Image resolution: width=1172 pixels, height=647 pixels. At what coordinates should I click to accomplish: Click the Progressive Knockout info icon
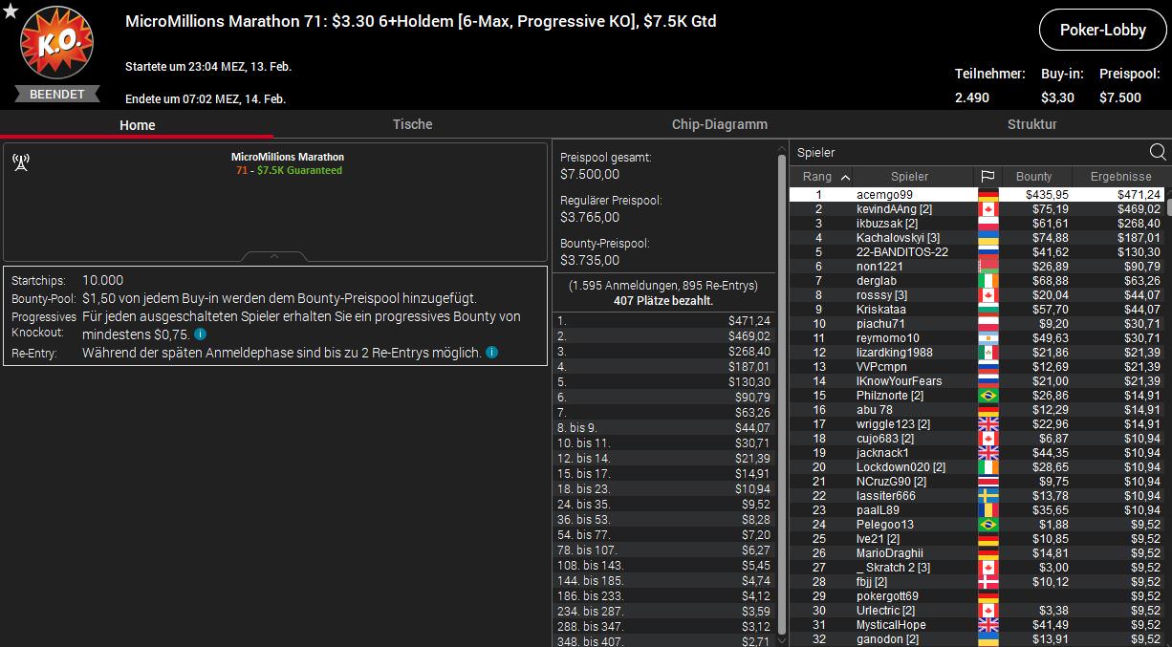point(200,334)
